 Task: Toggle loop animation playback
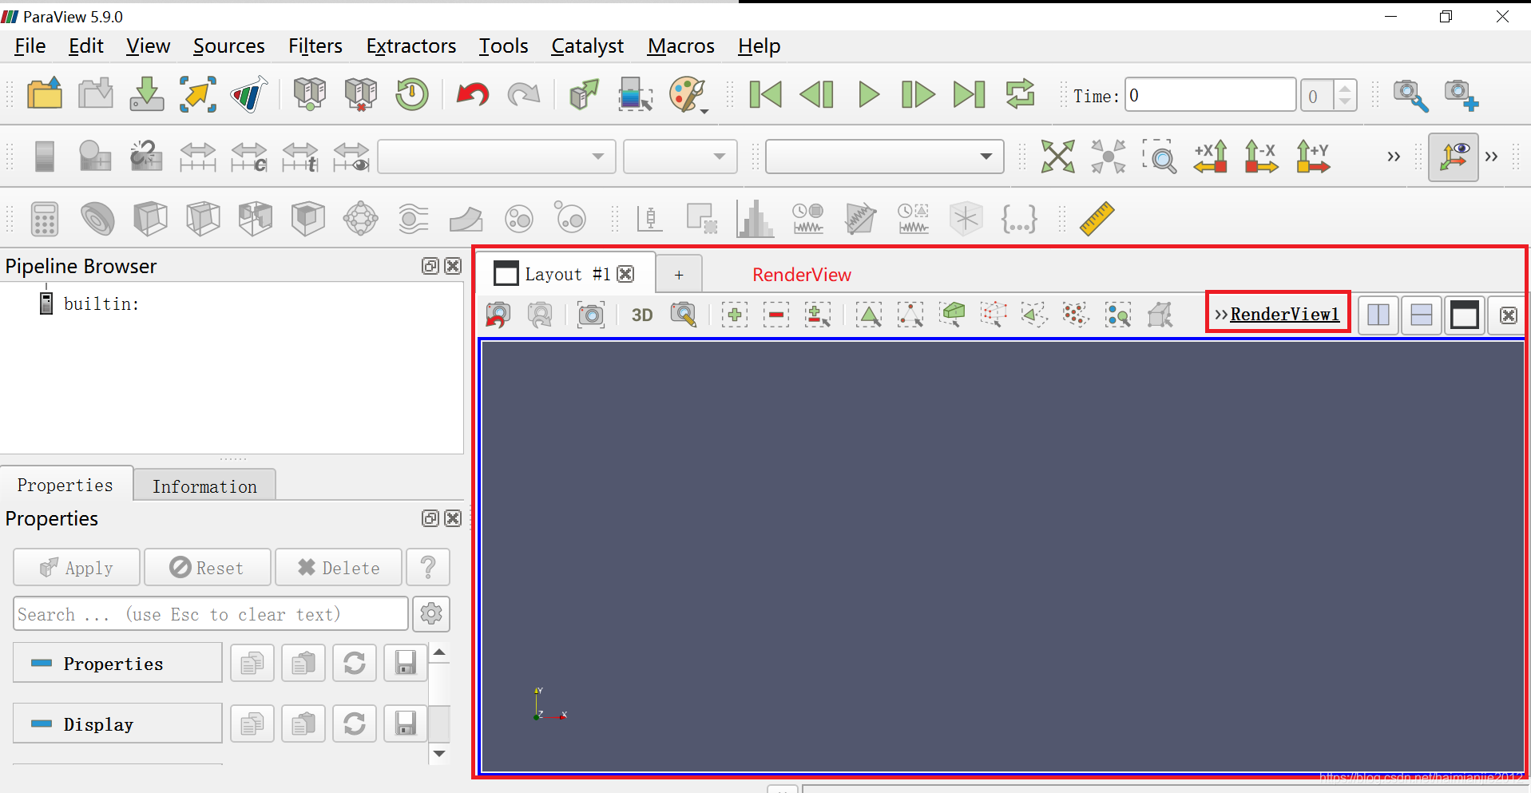pyautogui.click(x=1021, y=94)
